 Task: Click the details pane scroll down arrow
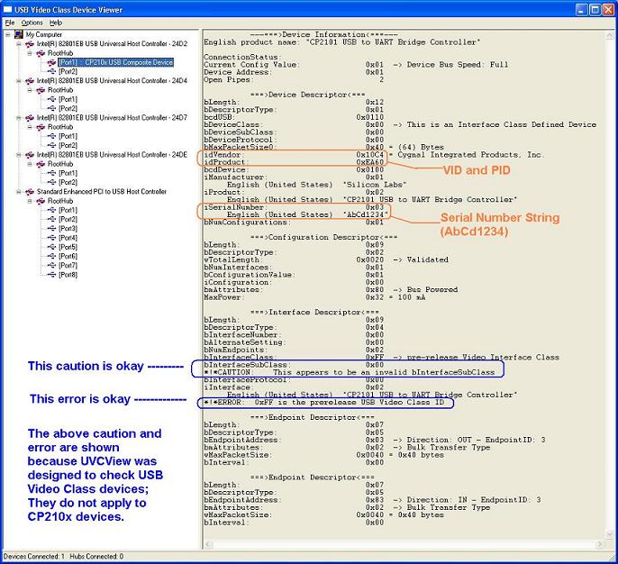pos(610,534)
